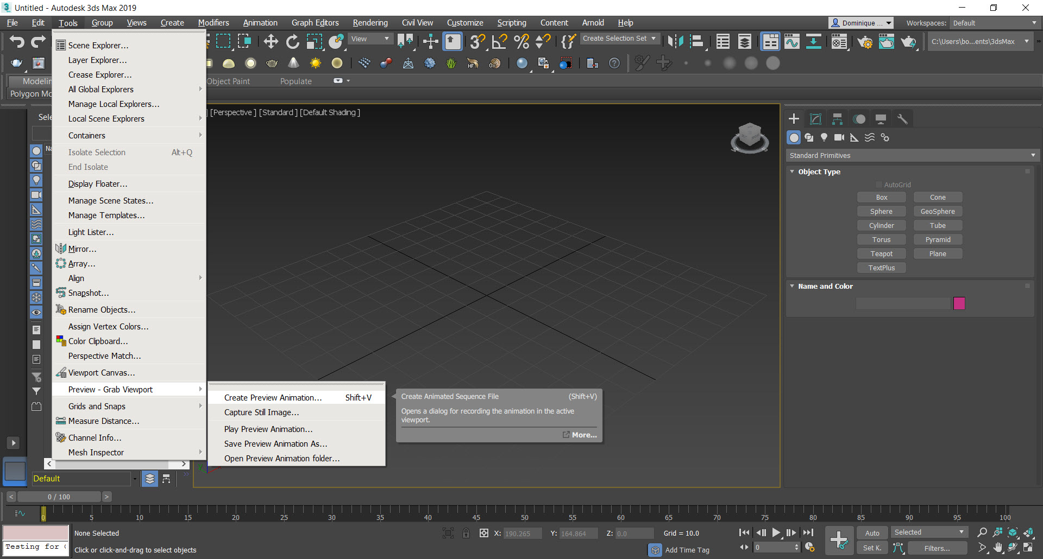Toggle the 3D Snaps button
Image resolution: width=1043 pixels, height=559 pixels.
(477, 42)
